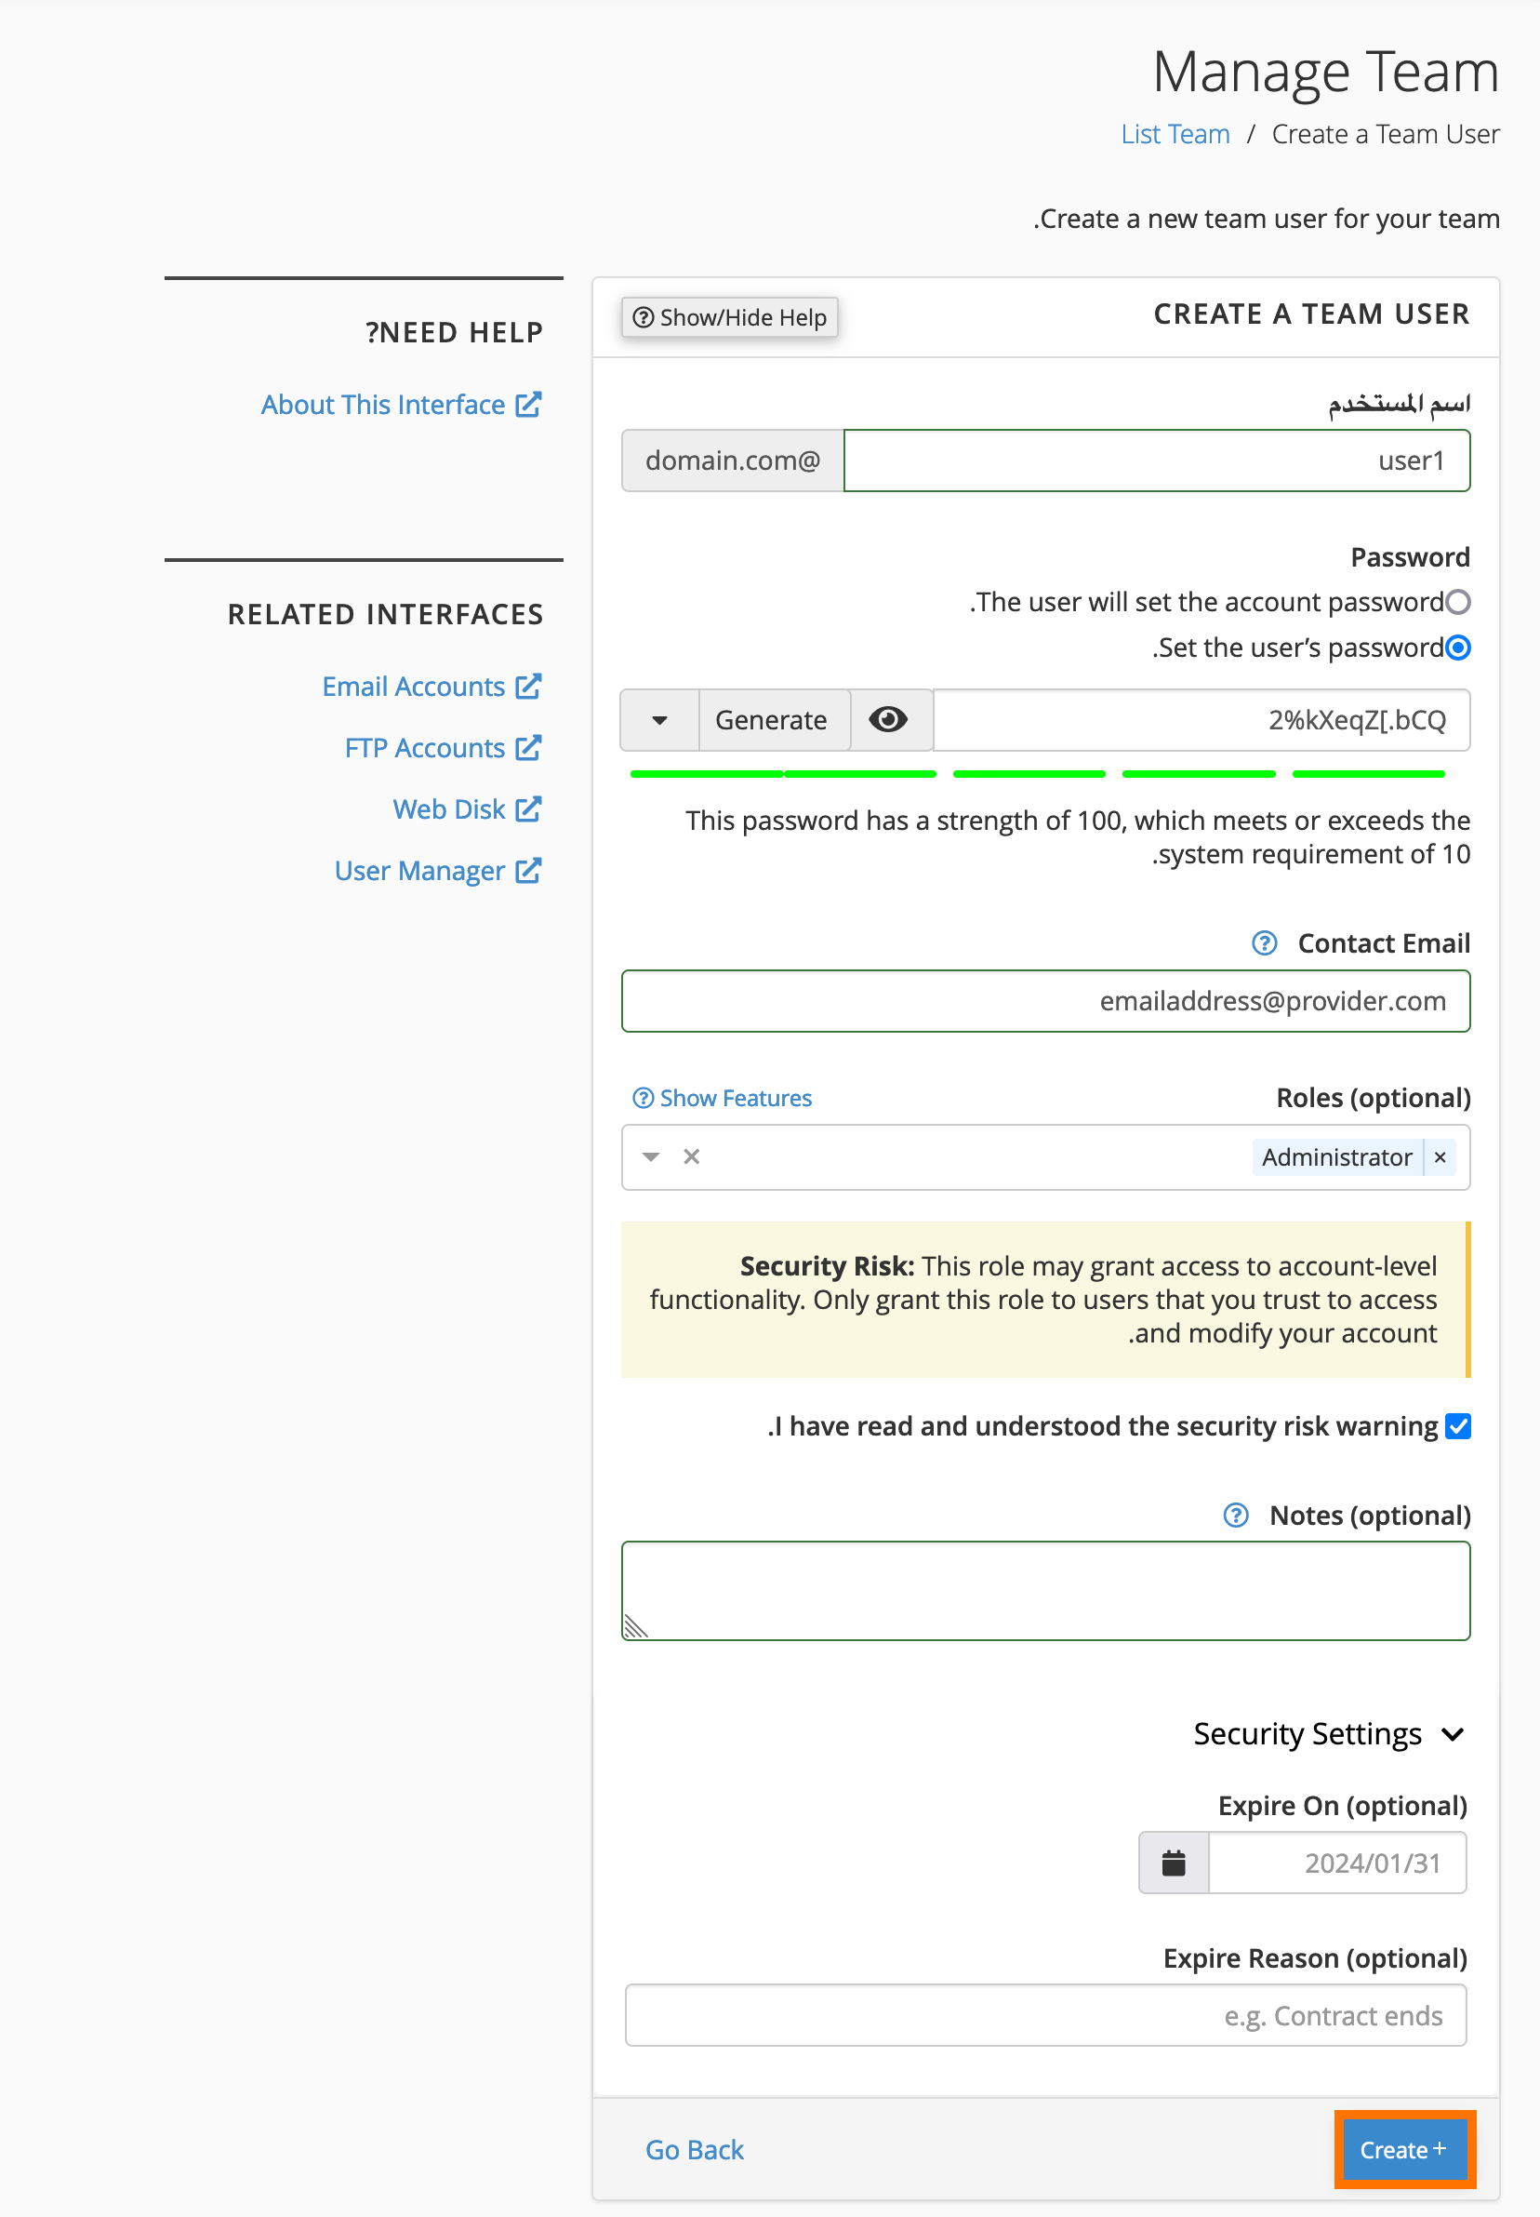
Task: Click the help icon beside Notes
Action: click(x=1235, y=1516)
